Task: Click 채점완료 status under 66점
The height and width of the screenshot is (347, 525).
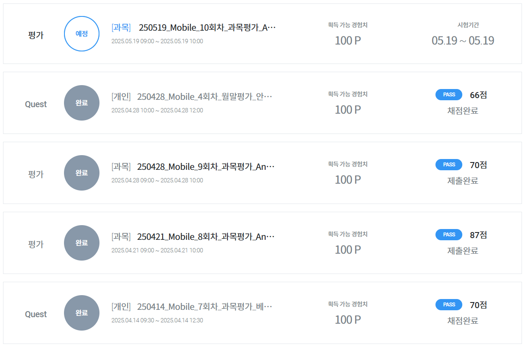Action: (463, 111)
